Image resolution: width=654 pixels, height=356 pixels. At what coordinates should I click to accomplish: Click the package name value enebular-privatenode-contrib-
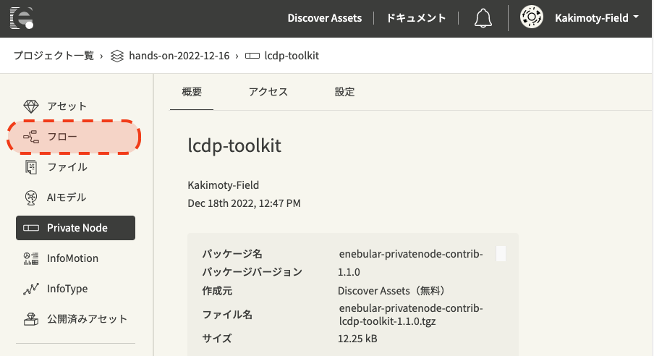click(x=411, y=254)
